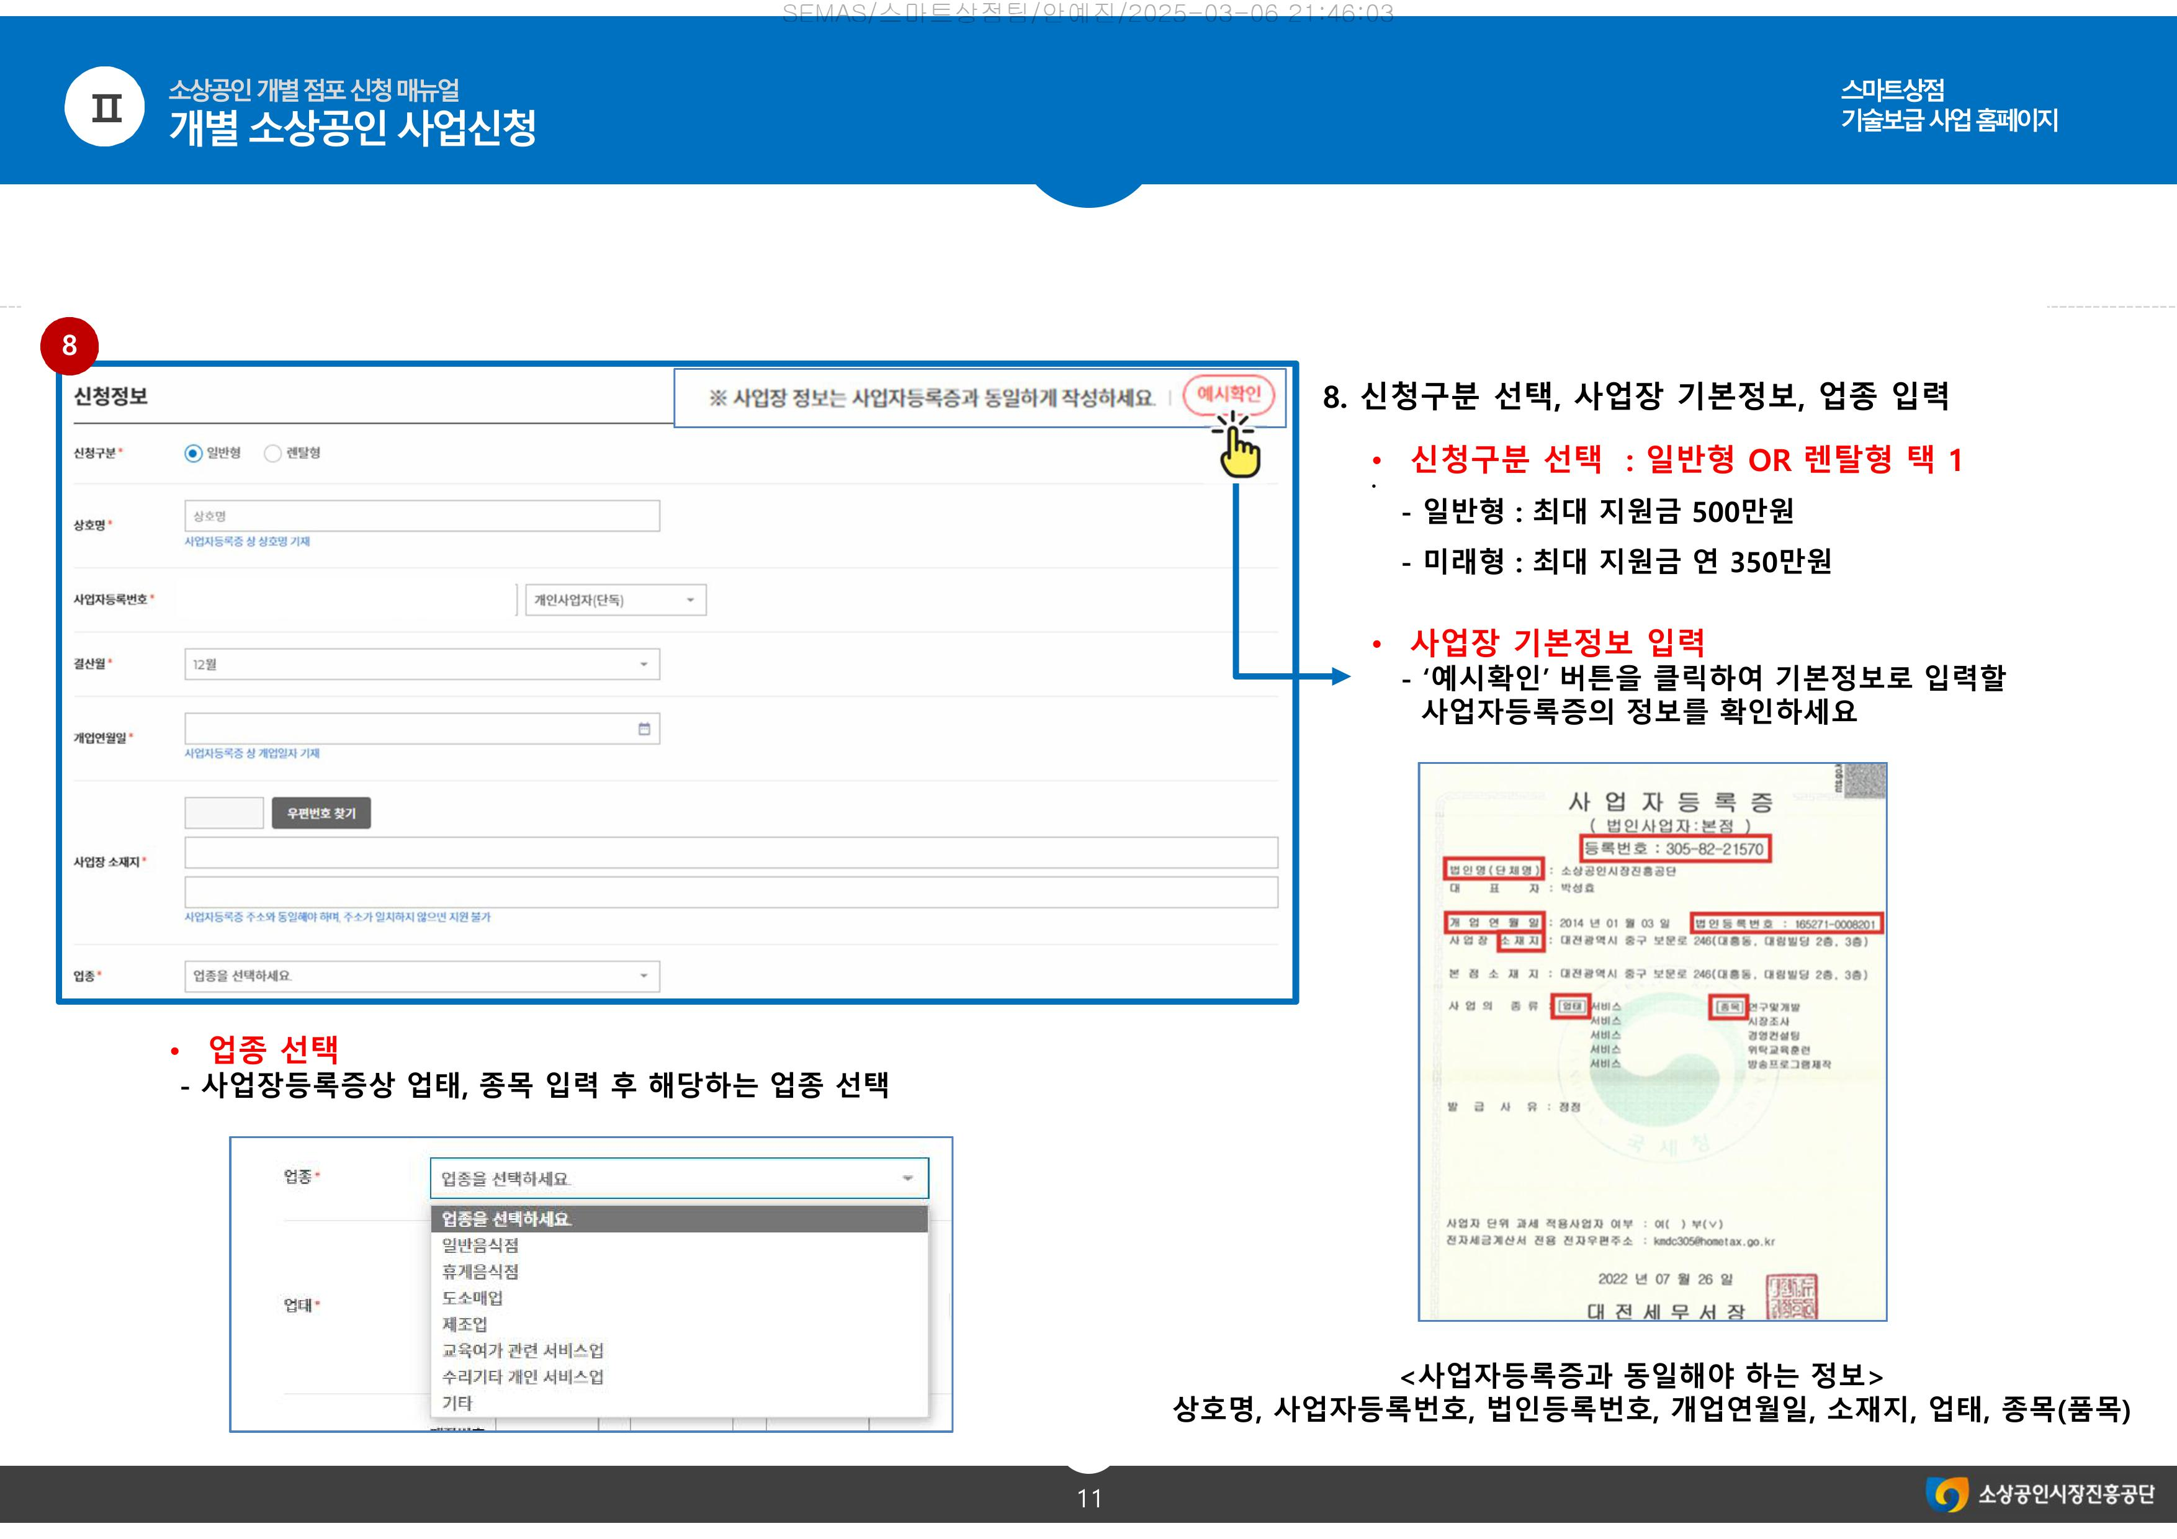This screenshot has height=1539, width=2177.
Task: Click the calendar icon in 개업연월일 field
Action: coord(644,729)
